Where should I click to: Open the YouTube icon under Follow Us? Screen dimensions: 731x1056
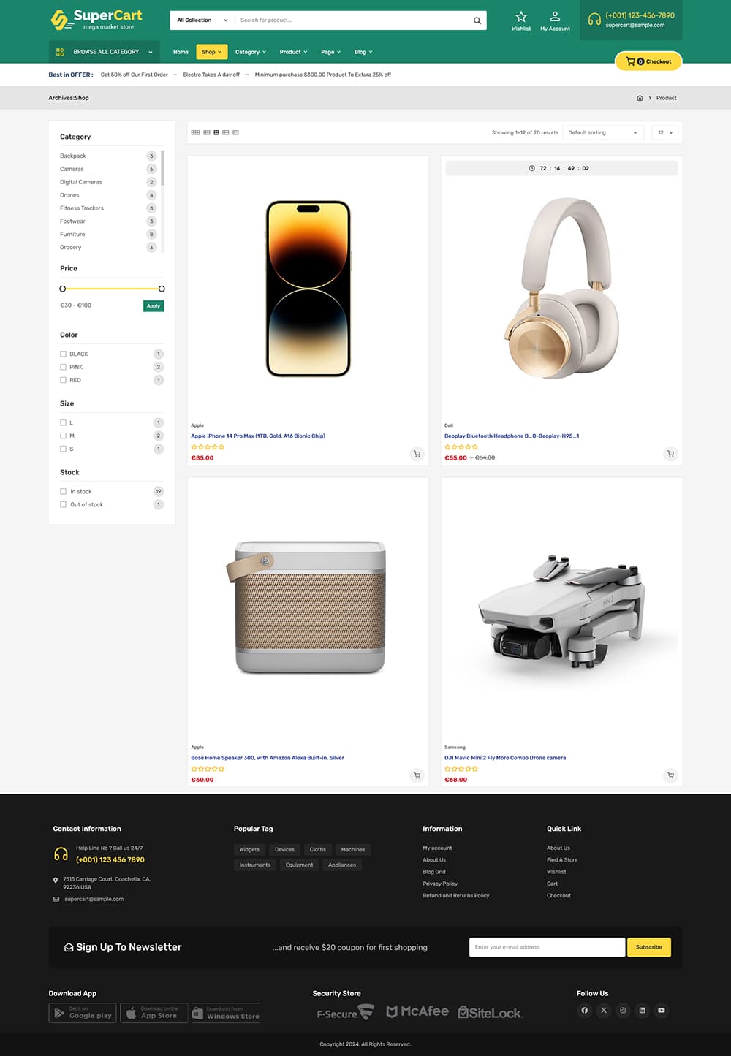pyautogui.click(x=661, y=1011)
